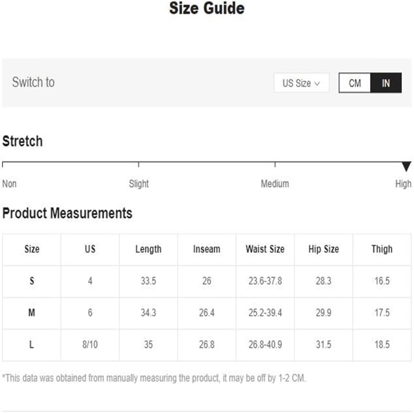414x413 pixels.
Task: Click the Thigh column header
Action: pos(382,249)
